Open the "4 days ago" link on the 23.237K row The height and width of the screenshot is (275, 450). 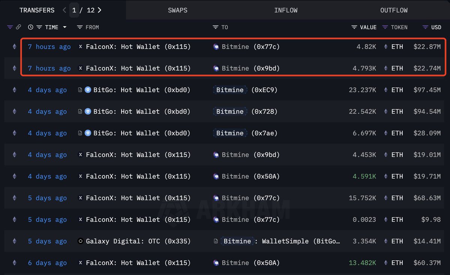pyautogui.click(x=47, y=90)
